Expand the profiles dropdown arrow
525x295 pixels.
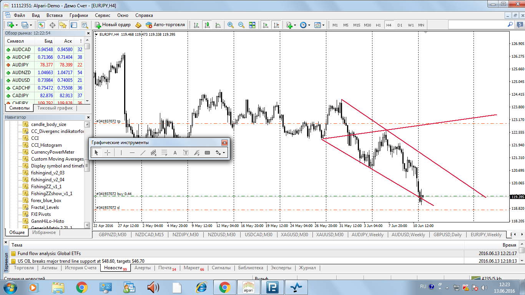pos(32,25)
